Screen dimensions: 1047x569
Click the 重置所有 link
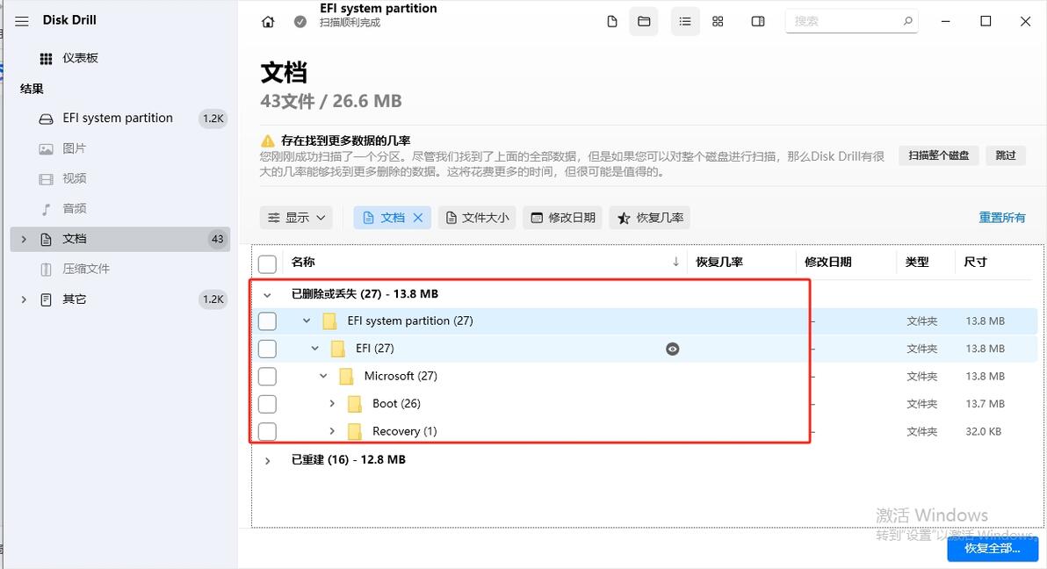pyautogui.click(x=1001, y=217)
